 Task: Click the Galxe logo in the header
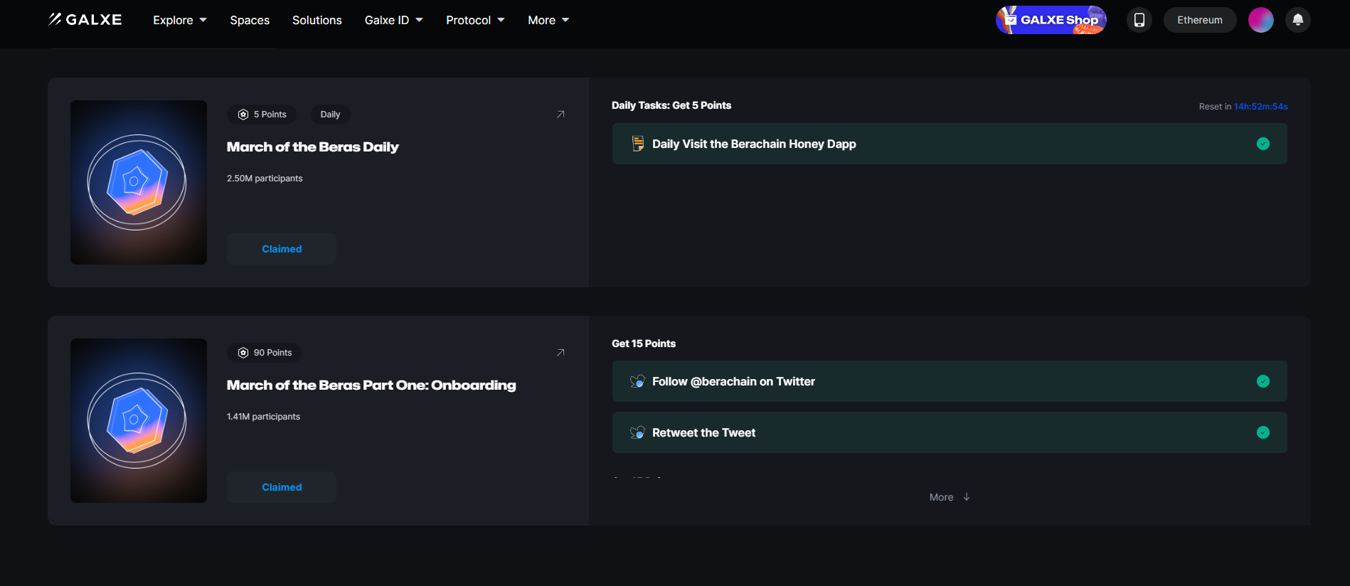(85, 20)
